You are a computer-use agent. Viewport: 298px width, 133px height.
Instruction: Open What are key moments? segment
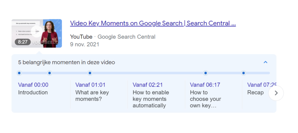click(92, 96)
